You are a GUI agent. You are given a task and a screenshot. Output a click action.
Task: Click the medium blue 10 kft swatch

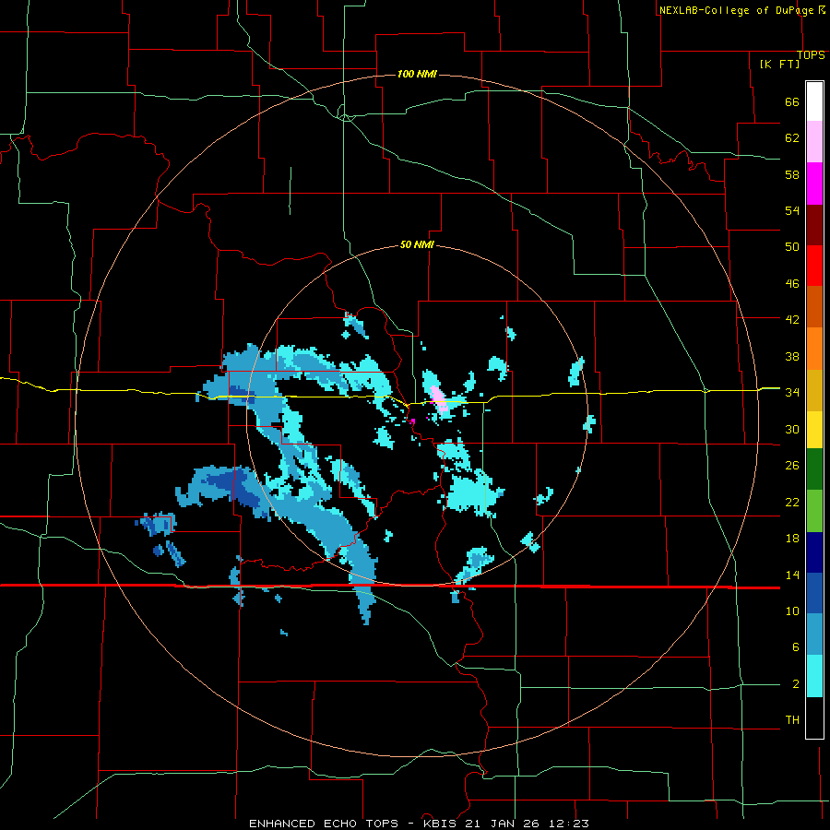[x=814, y=593]
